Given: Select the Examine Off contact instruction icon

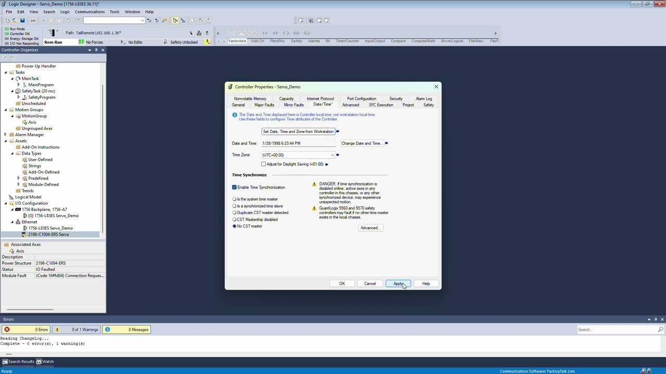Looking at the screenshot, I should click(x=276, y=33).
